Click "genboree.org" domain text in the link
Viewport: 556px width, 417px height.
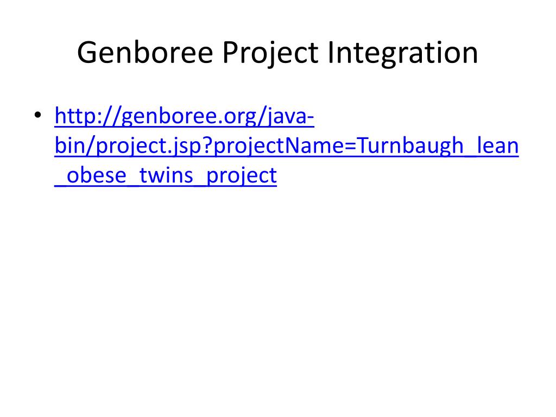189,117
